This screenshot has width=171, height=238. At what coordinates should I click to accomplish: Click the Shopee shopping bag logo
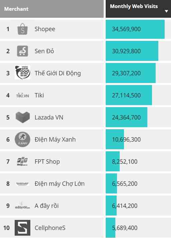coord(23,29)
